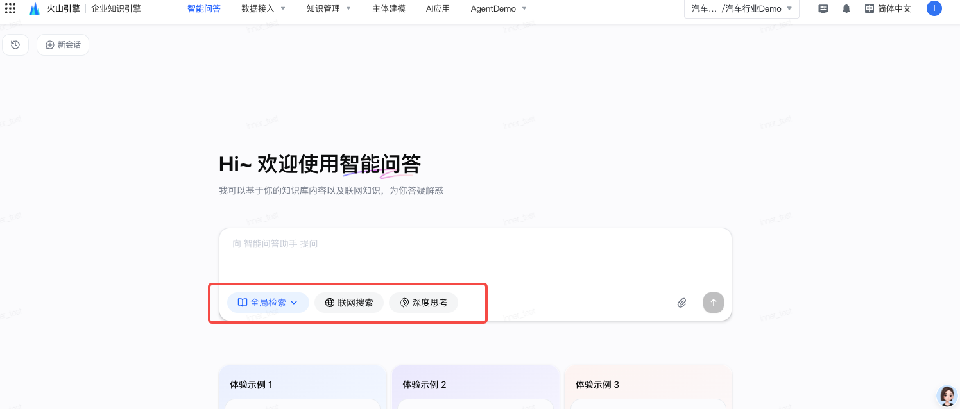Open the messages icon in header
This screenshot has height=409, width=960.
coord(823,9)
